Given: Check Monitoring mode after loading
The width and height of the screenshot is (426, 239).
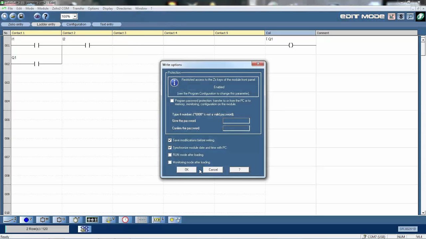Looking at the screenshot, I should pyautogui.click(x=170, y=162).
